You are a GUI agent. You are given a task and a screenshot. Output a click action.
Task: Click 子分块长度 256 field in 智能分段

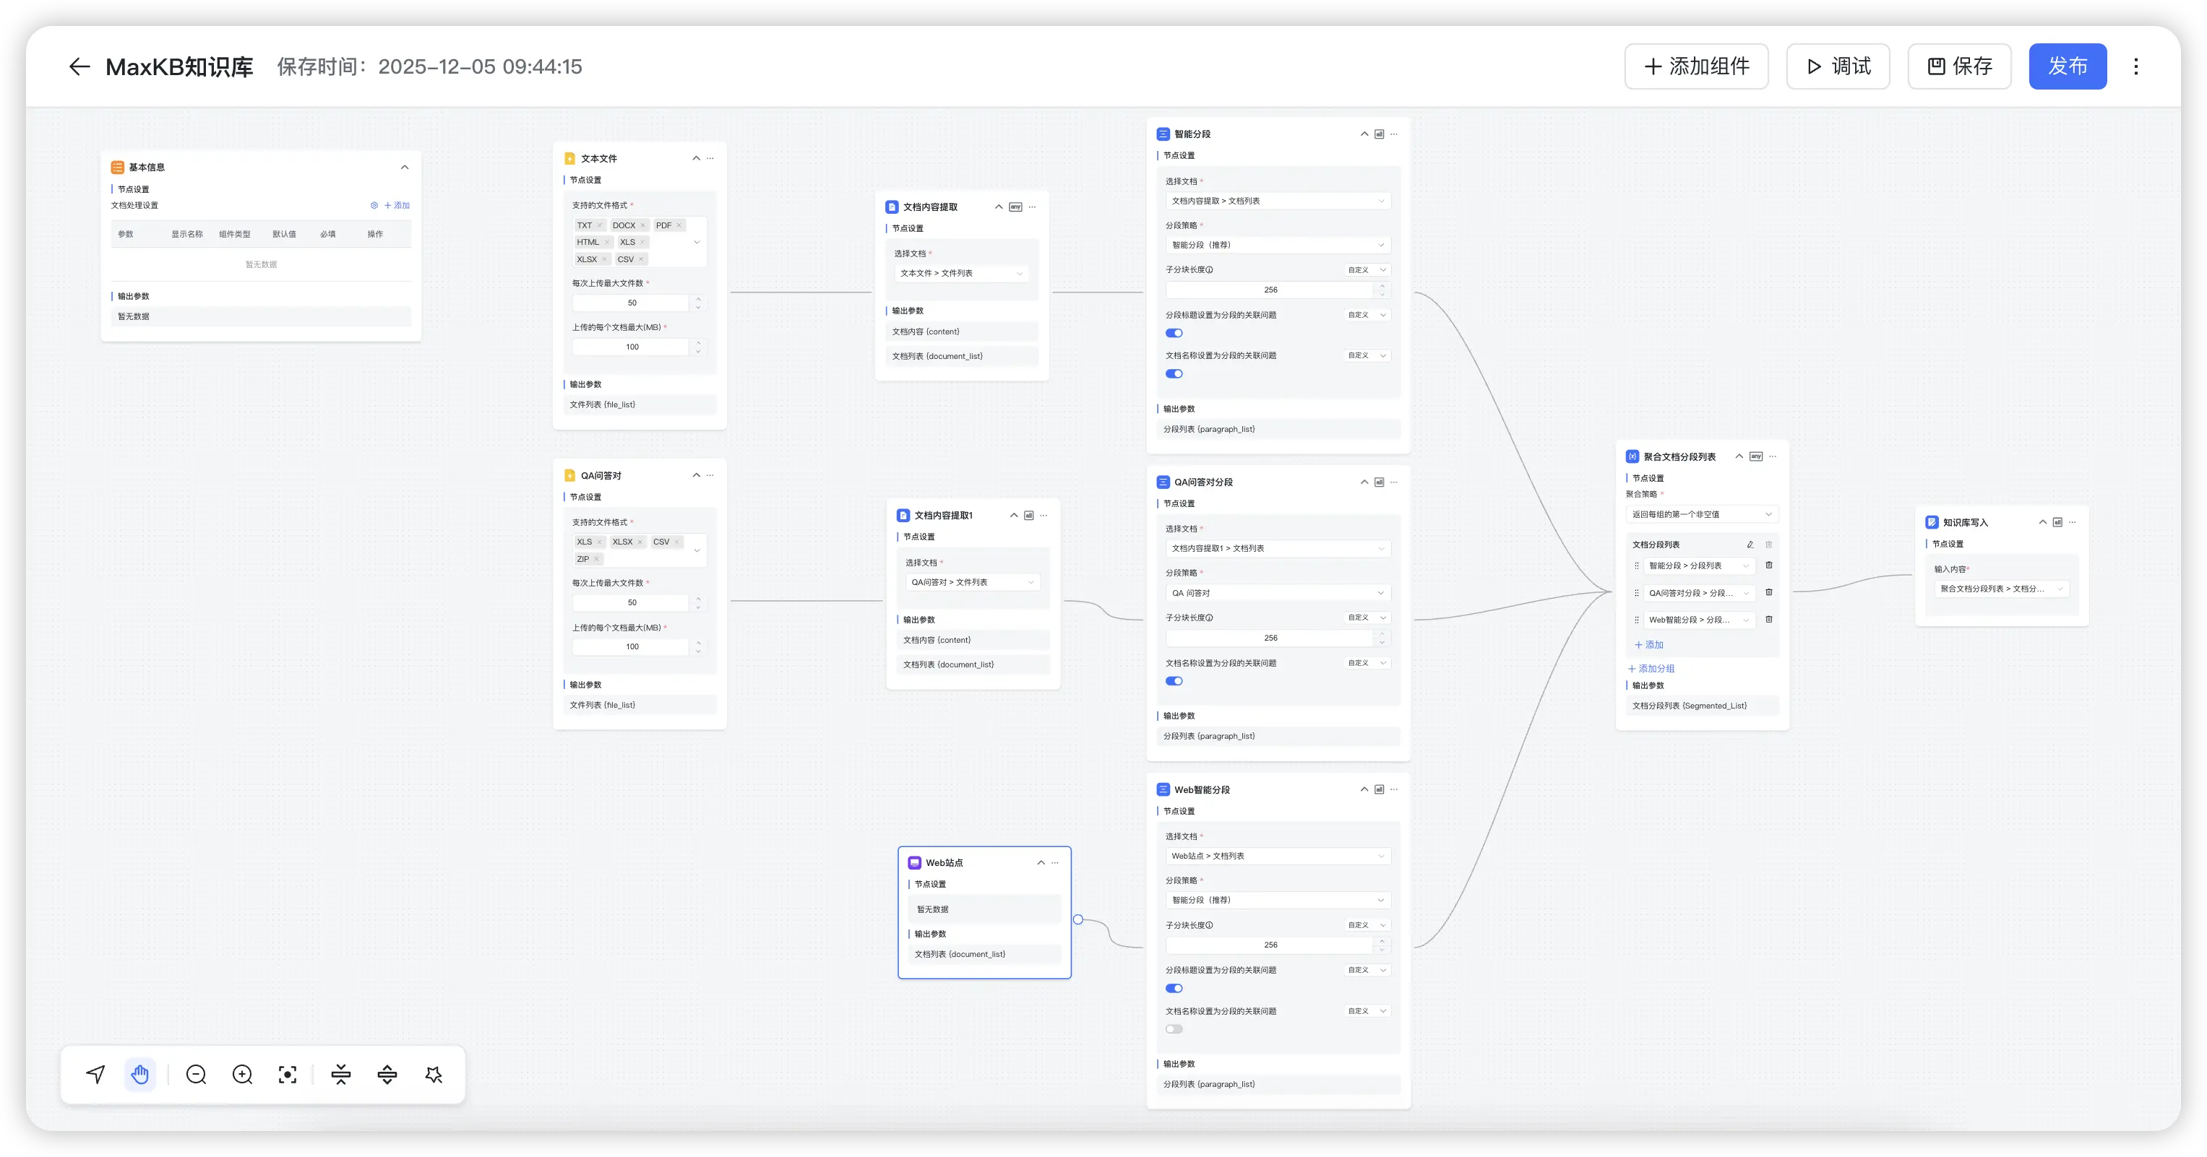1270,290
